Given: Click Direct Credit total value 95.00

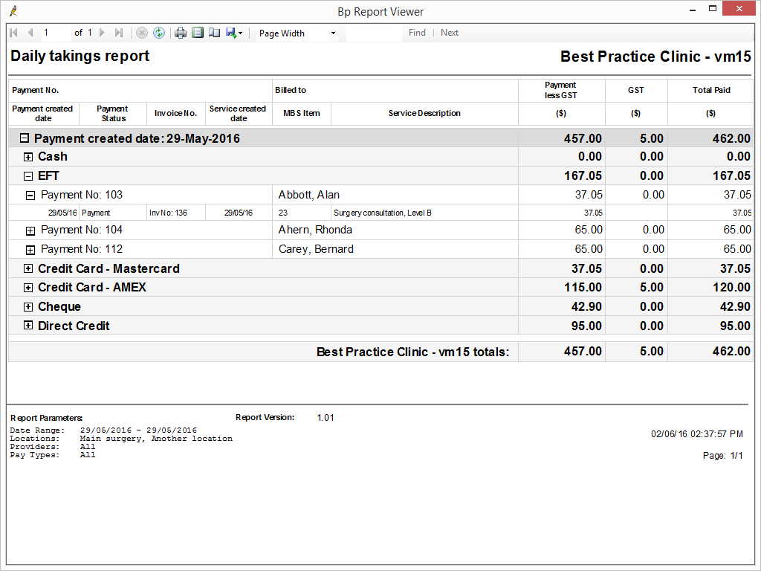Looking at the screenshot, I should tap(735, 326).
